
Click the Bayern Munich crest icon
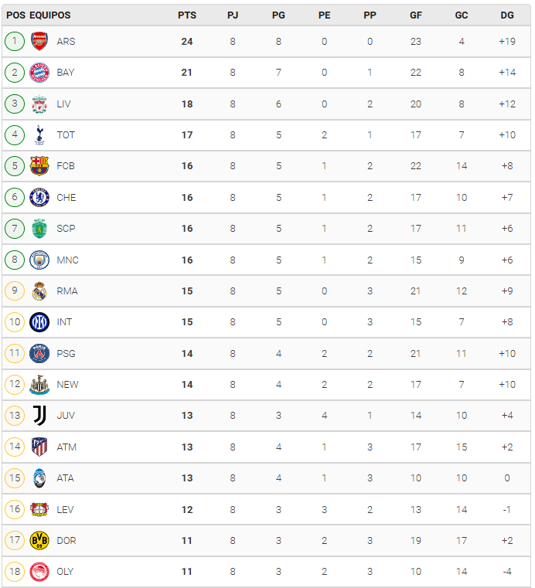[x=39, y=73]
